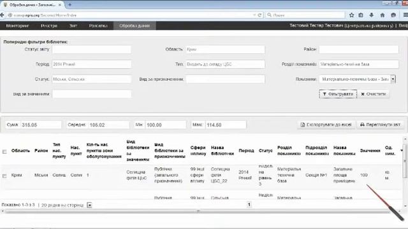This screenshot has height=229, width=408.
Task: Open the Показники dropdown arrow
Action: click(393, 79)
